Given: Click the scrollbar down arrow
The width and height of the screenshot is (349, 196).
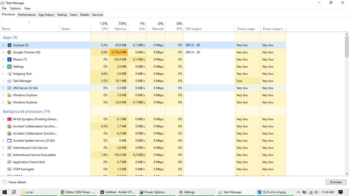Looking at the screenshot, I should (347, 174).
